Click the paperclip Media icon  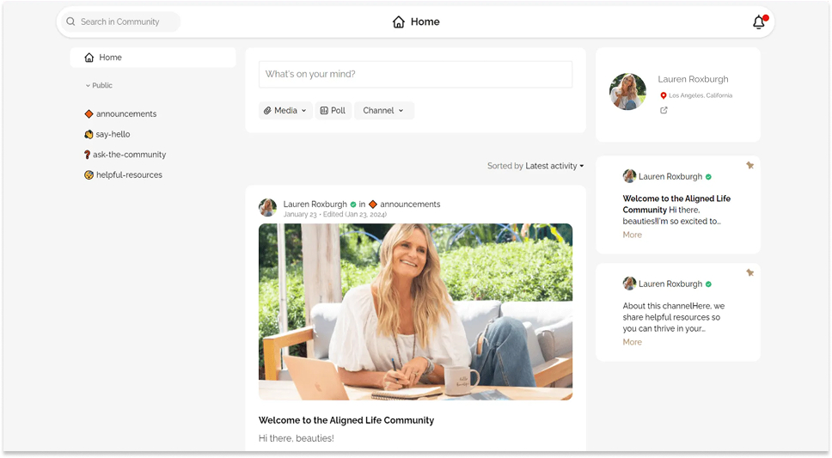point(267,110)
